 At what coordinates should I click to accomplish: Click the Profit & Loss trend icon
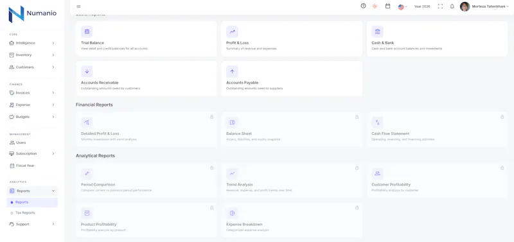[x=232, y=31]
